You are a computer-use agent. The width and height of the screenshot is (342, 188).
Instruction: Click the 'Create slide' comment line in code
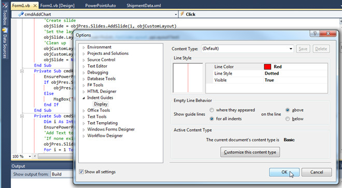point(60,20)
